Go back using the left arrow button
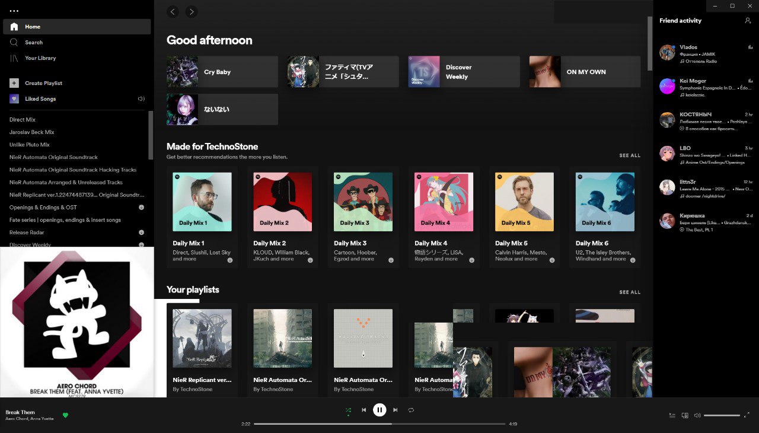Screen dimensions: 759x433 point(173,11)
